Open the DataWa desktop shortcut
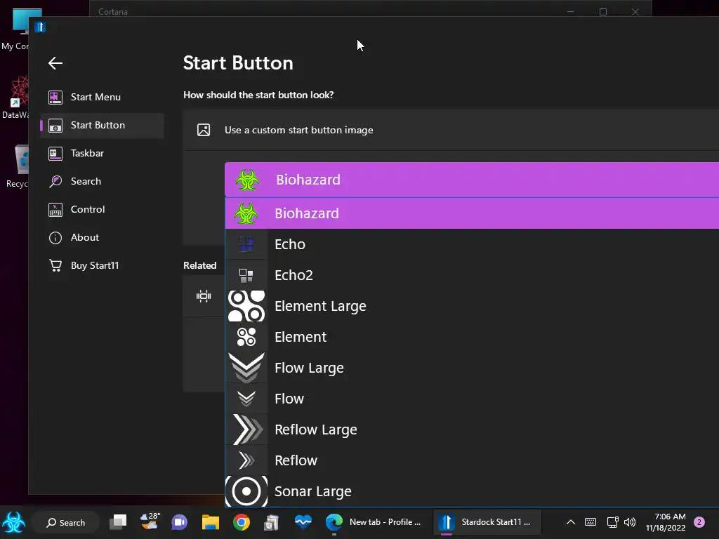Image resolution: width=719 pixels, height=539 pixels. [15, 98]
